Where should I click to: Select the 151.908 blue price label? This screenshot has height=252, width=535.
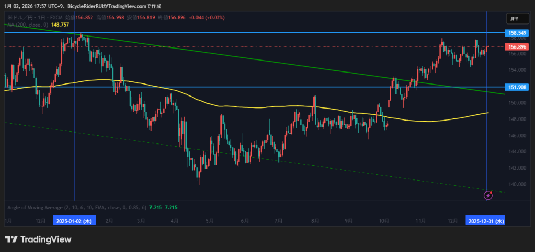[x=517, y=87]
